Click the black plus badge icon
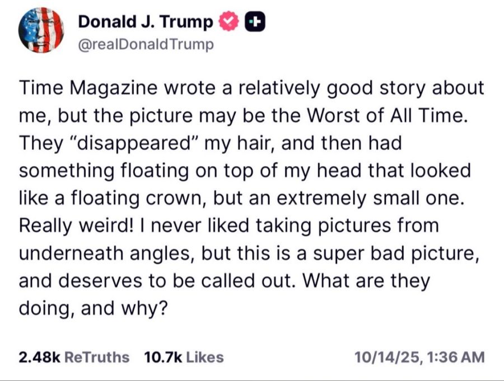Screen dimensions: 504x381 pyautogui.click(x=255, y=22)
